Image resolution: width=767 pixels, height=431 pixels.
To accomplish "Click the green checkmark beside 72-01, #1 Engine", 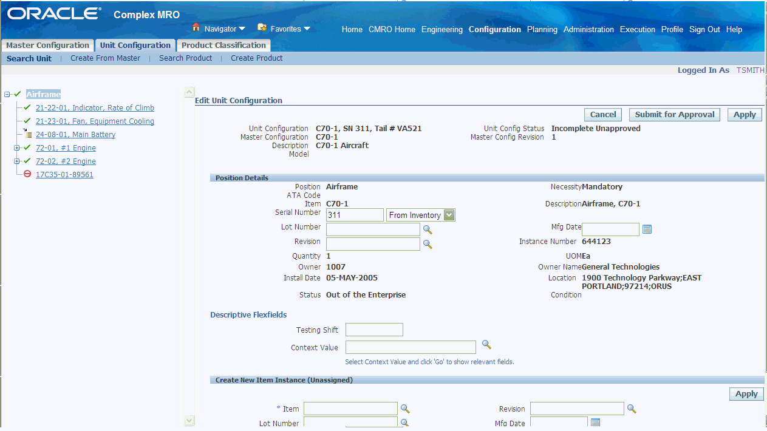I will pyautogui.click(x=27, y=148).
